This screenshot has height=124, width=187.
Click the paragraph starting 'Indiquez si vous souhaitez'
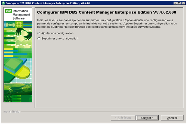107,24
